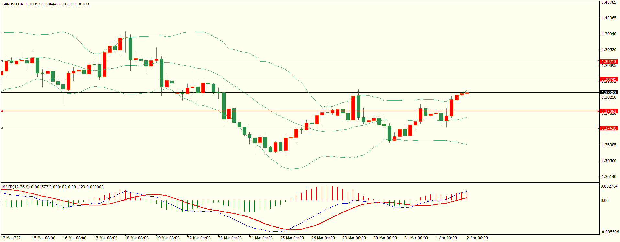Click the 1 Apr 00:00 time label
620x242 pixels.
tap(446, 238)
